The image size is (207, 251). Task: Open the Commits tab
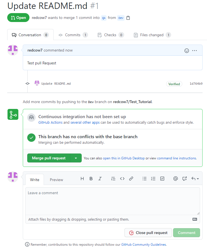73,35
